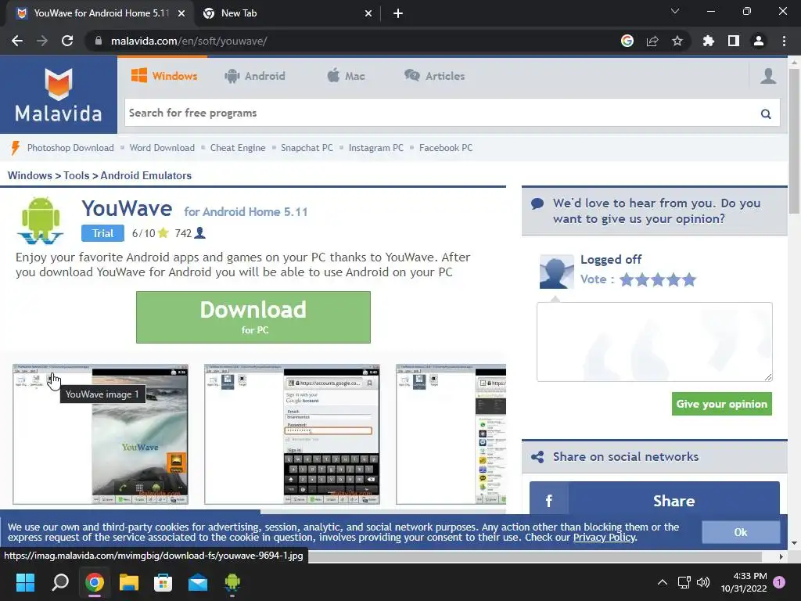Open File Explorer from taskbar
Viewport: 801px width, 601px height.
click(129, 582)
